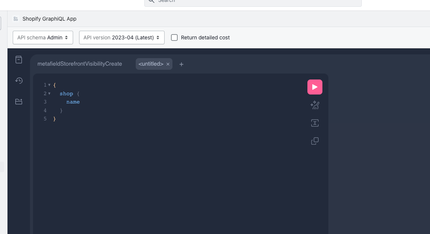Open the saved operations collection panel

[x=18, y=101]
